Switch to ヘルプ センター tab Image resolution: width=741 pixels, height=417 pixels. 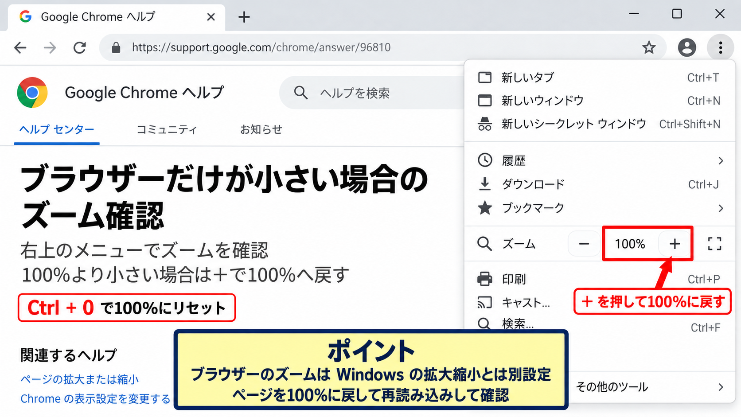[x=57, y=129]
